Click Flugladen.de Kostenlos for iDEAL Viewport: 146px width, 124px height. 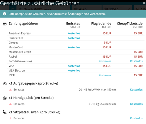(x=105, y=75)
